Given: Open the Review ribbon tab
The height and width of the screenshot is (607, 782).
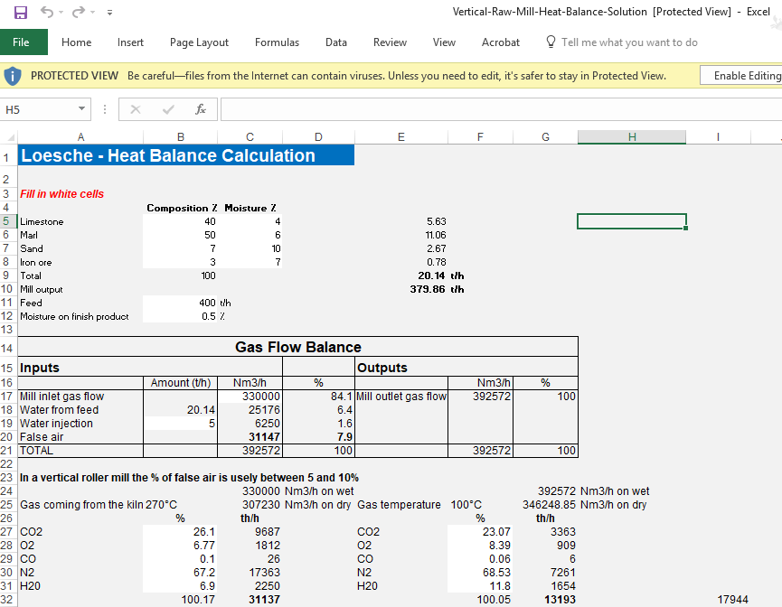Looking at the screenshot, I should 390,42.
